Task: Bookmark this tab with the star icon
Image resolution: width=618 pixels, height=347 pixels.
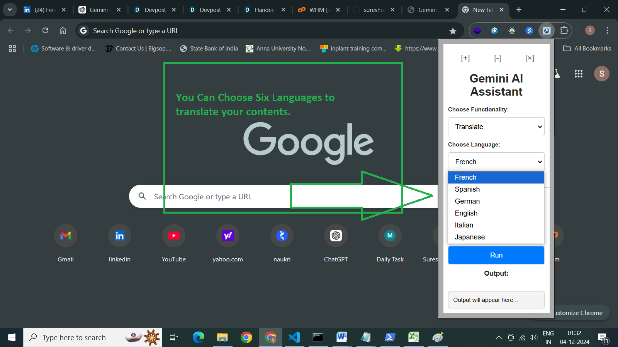Action: click(x=453, y=31)
